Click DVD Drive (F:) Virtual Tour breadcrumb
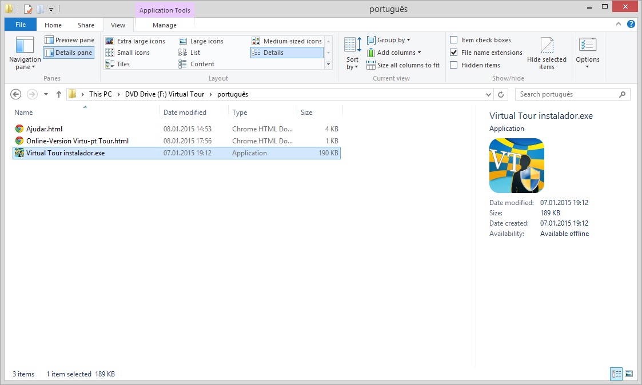Viewport: 642px width, 385px height. click(165, 94)
